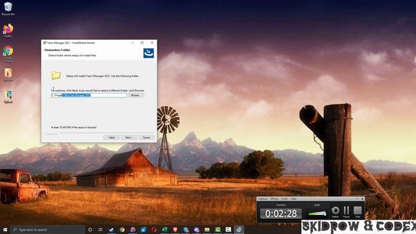The image size is (416, 234).
Task: Select the Firefox desktop shortcut
Action: coord(8,31)
